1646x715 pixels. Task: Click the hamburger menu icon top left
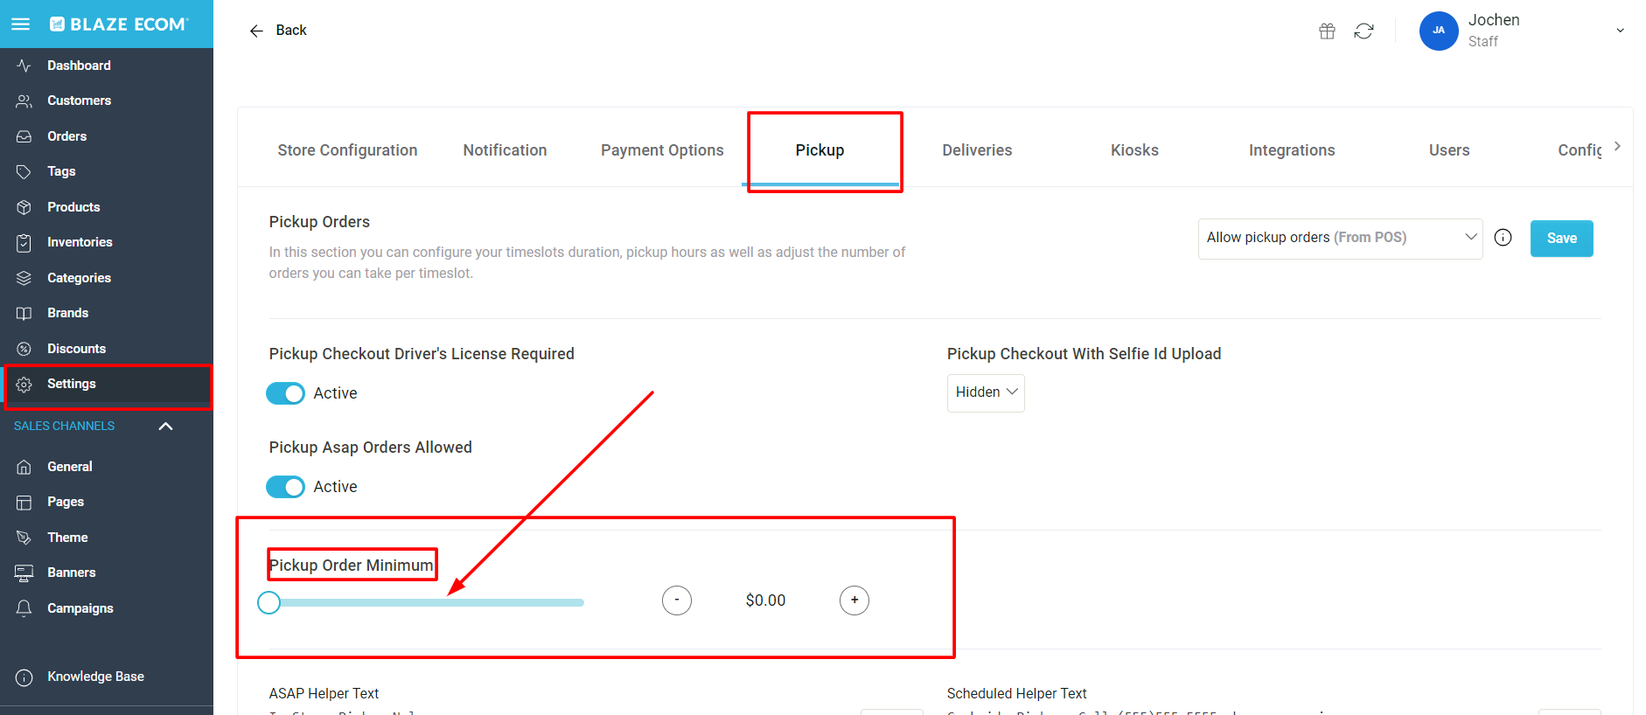pyautogui.click(x=20, y=24)
